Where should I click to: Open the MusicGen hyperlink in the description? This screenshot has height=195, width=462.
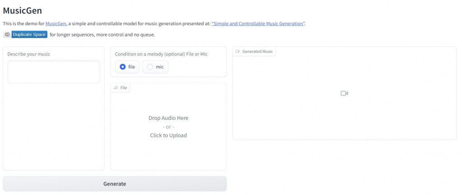click(56, 23)
